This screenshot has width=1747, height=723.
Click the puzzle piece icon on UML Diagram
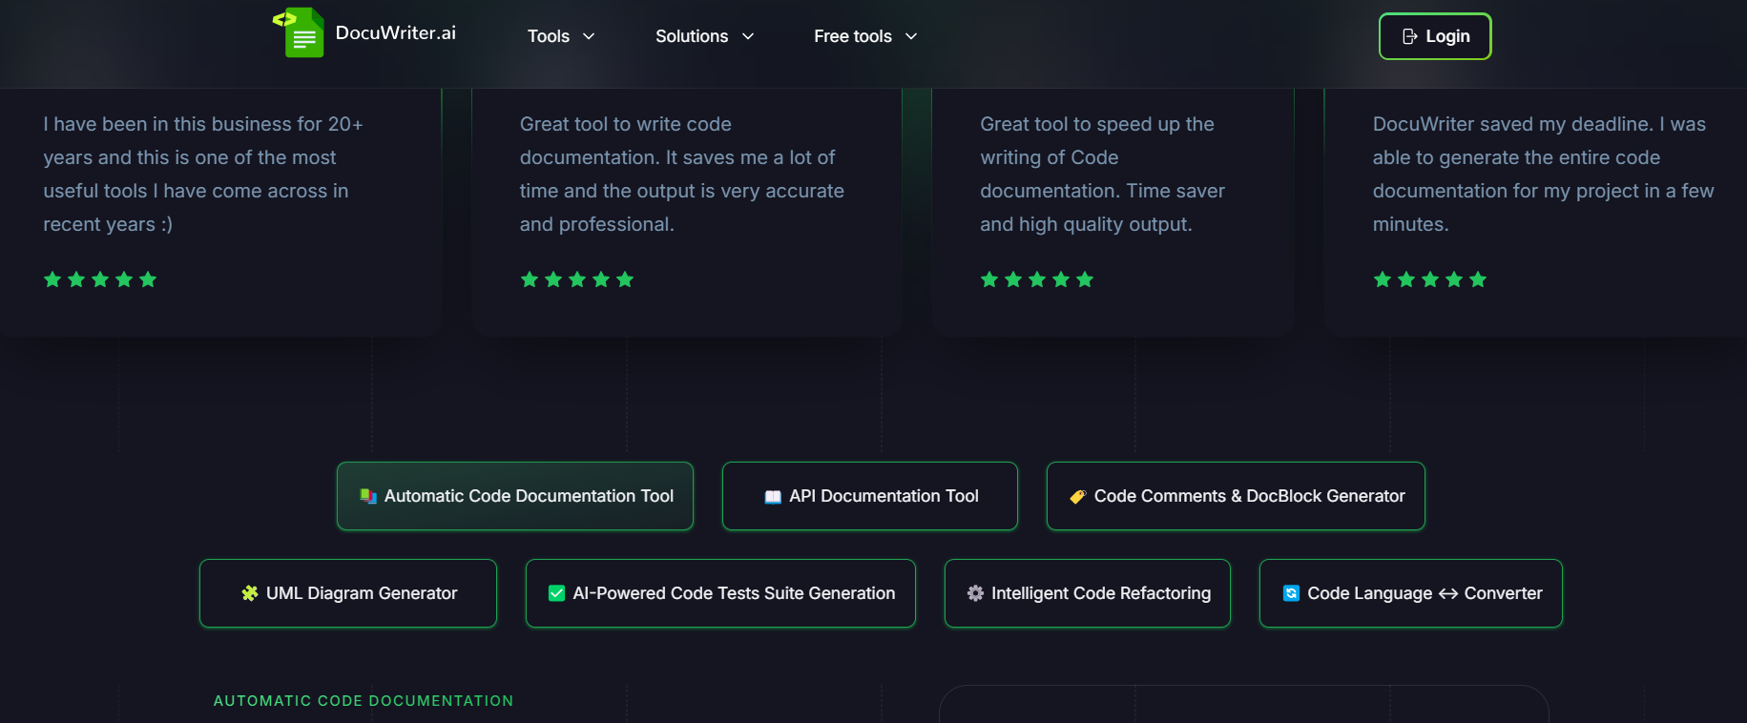click(250, 593)
